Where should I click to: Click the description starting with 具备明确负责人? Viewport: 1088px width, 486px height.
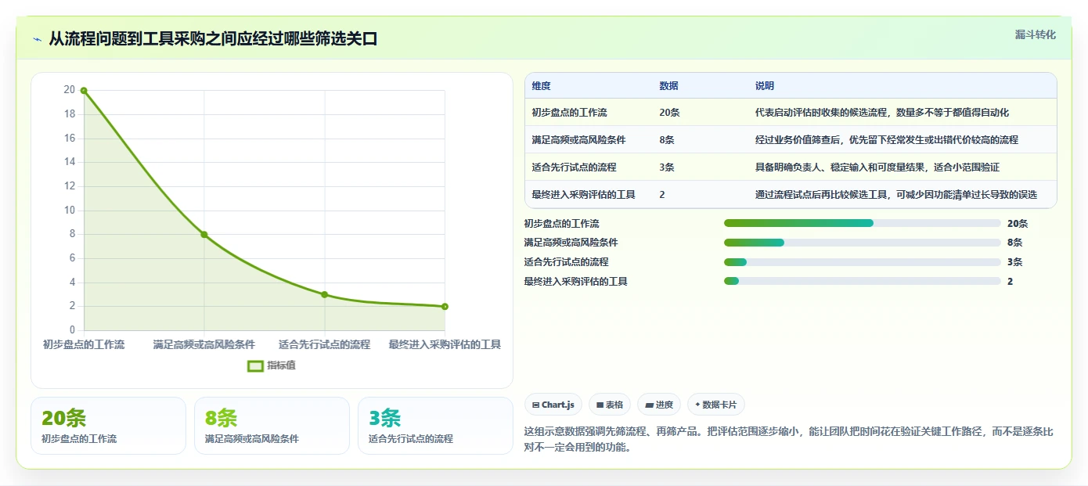(x=877, y=167)
